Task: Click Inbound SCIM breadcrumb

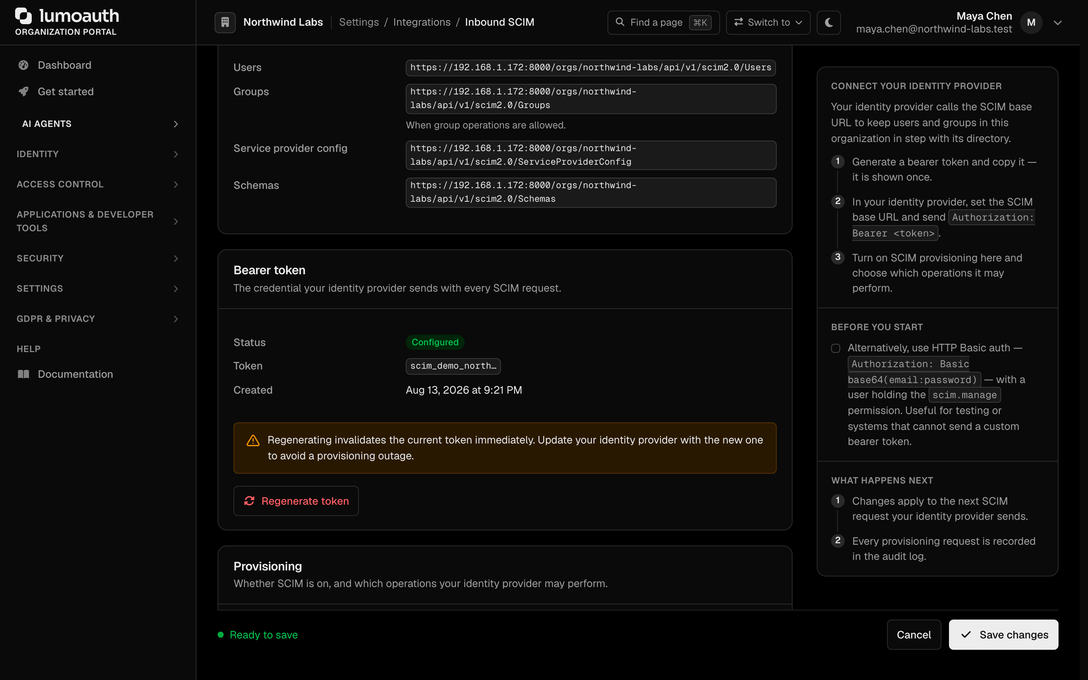Action: coord(499,22)
